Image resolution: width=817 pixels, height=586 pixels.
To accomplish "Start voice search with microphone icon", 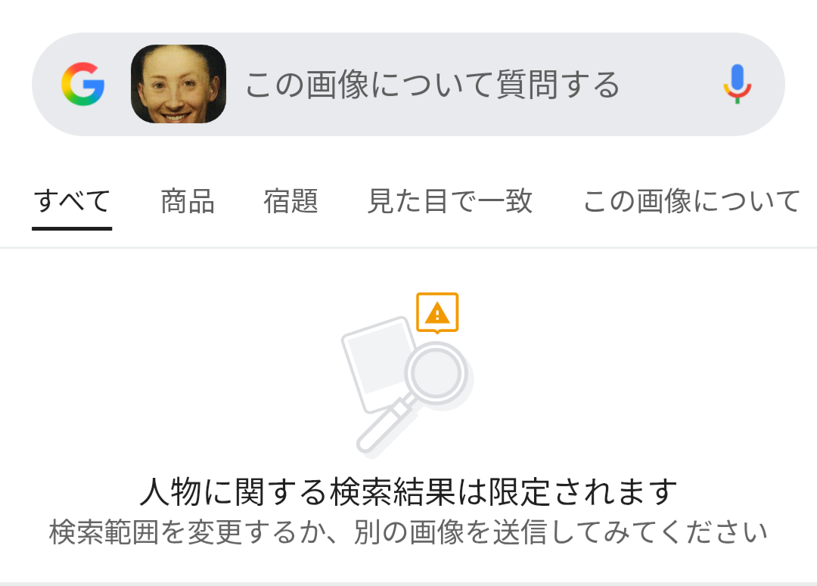I will [x=737, y=84].
